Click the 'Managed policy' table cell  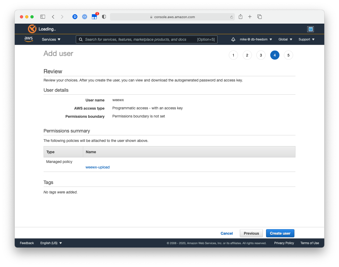click(59, 162)
